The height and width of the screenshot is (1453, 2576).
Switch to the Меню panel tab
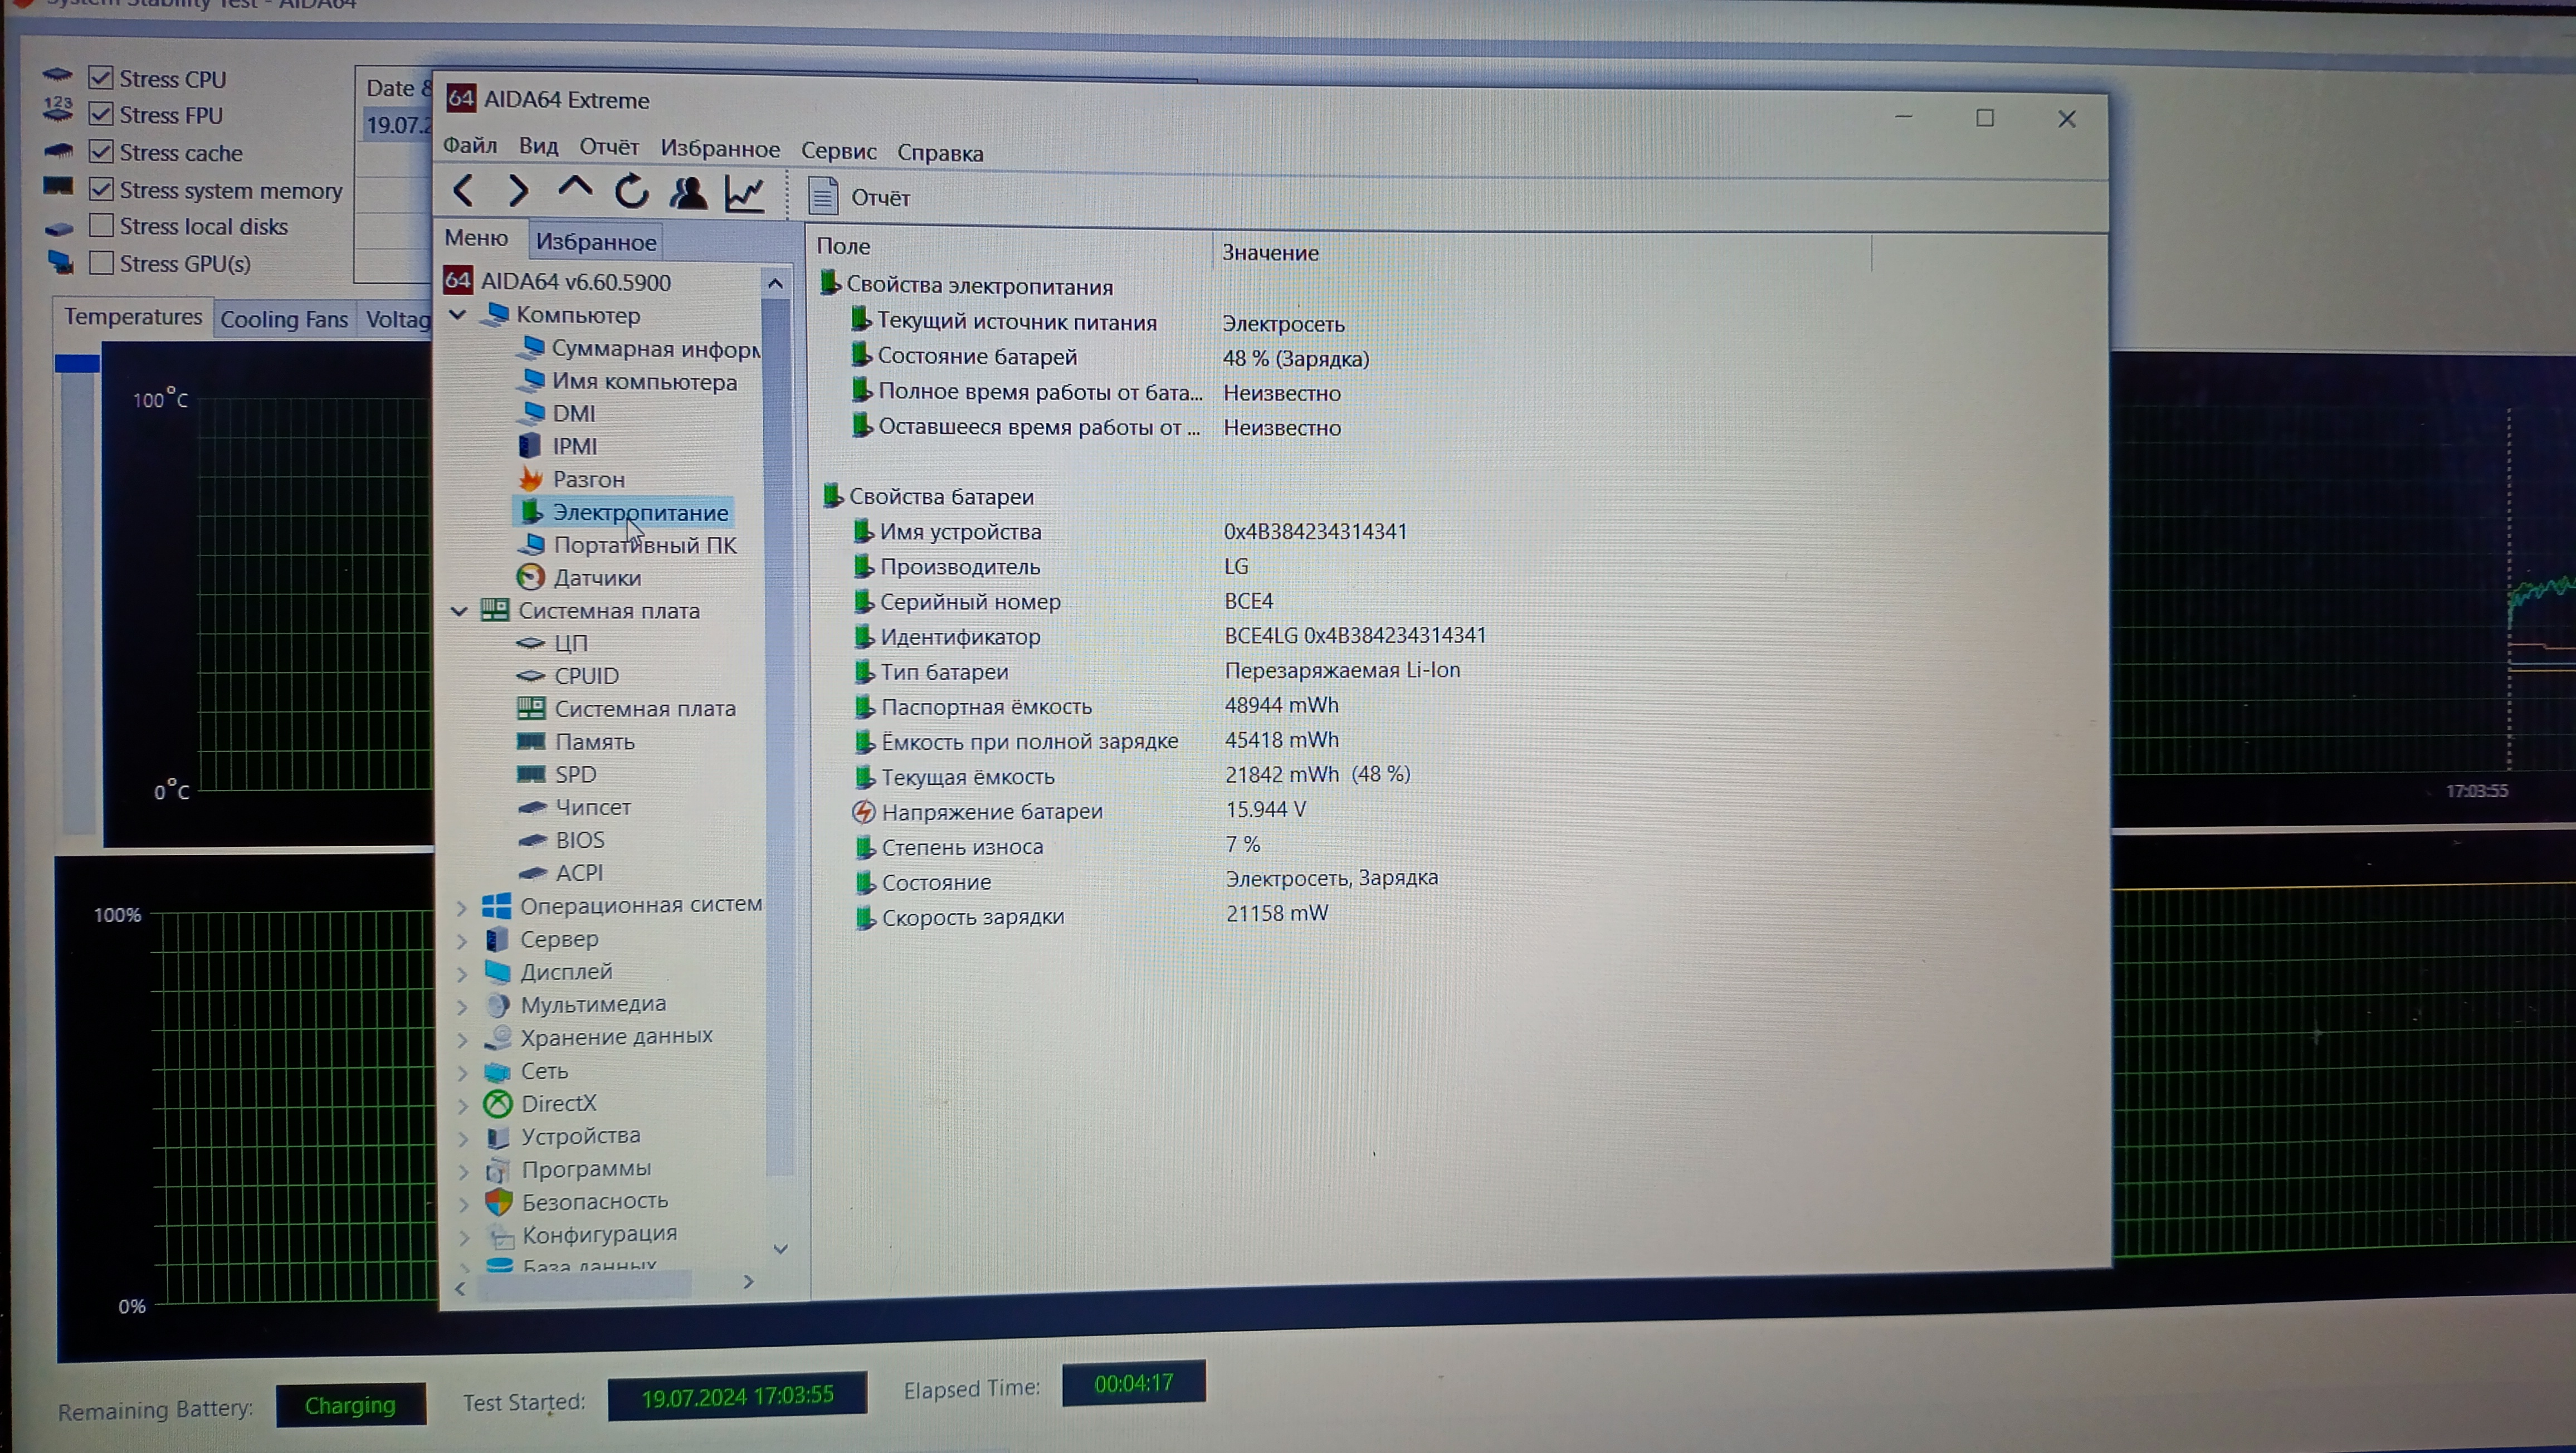click(477, 238)
